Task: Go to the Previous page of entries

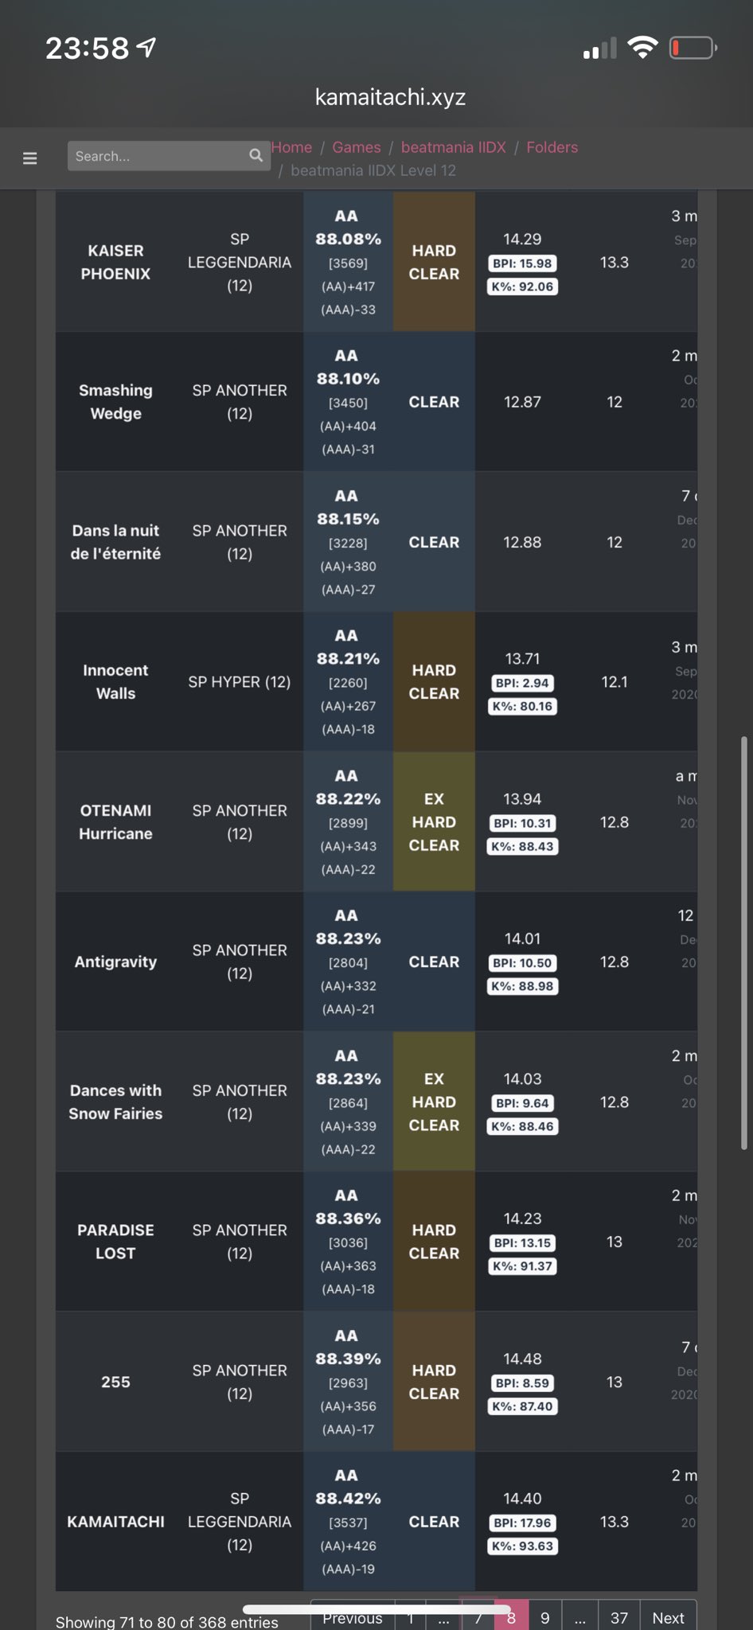Action: click(x=353, y=1617)
